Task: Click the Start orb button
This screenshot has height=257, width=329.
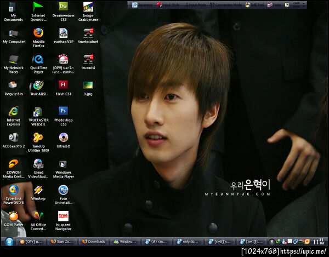Action: point(9,242)
